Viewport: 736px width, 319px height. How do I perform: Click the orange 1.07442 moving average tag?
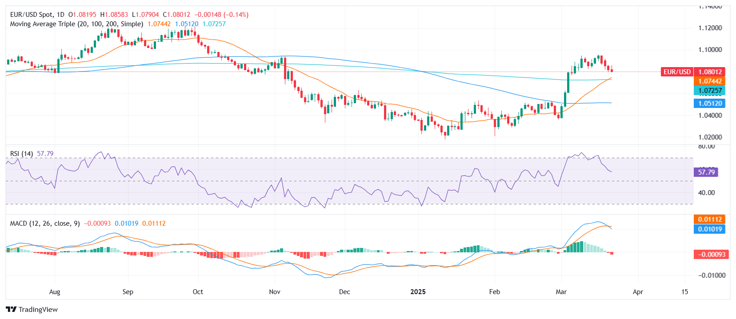click(x=709, y=81)
